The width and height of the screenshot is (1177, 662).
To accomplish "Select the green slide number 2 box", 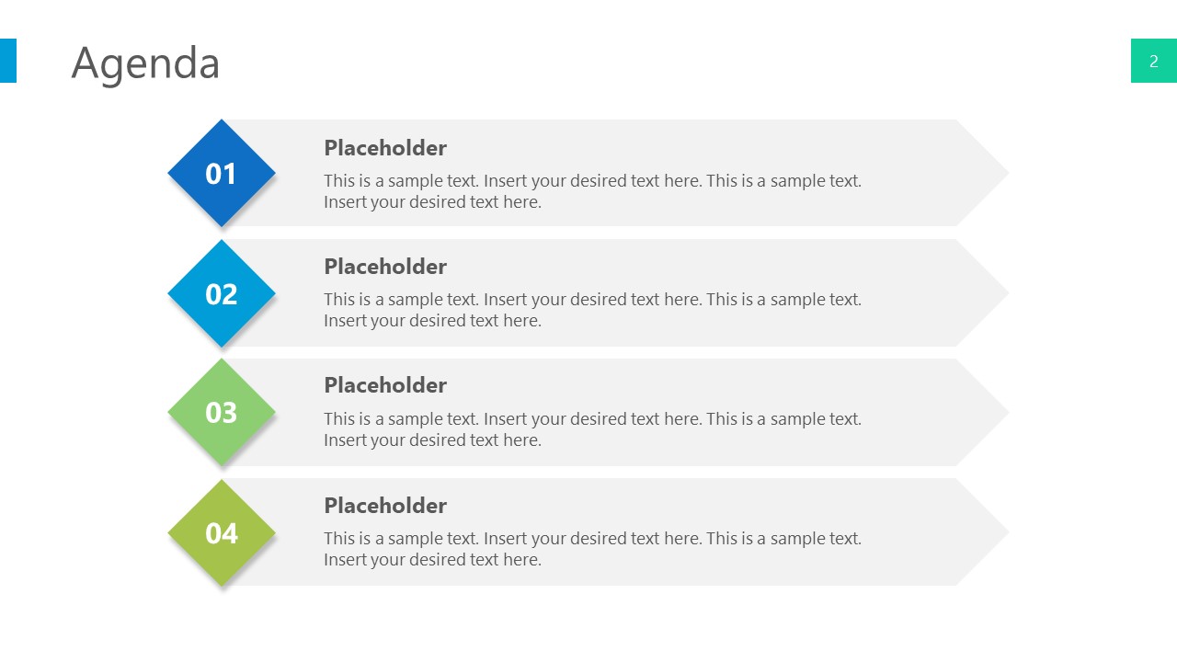I will pyautogui.click(x=1153, y=61).
